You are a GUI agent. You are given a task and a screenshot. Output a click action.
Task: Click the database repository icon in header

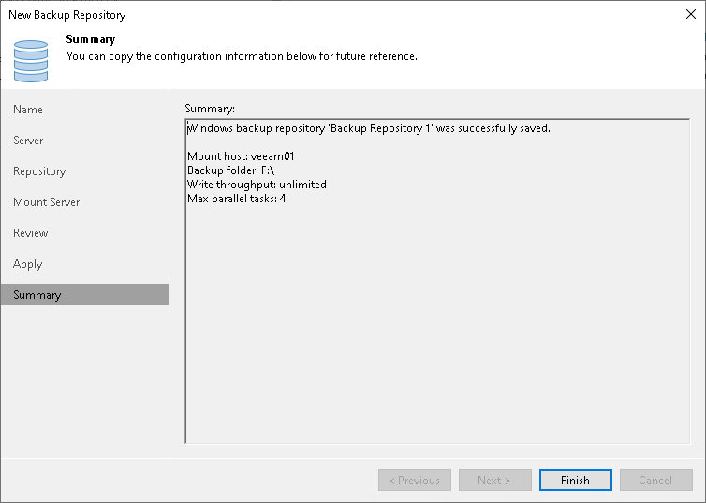pyautogui.click(x=31, y=60)
